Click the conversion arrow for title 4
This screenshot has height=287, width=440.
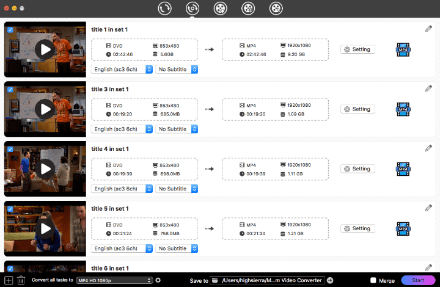coord(210,169)
